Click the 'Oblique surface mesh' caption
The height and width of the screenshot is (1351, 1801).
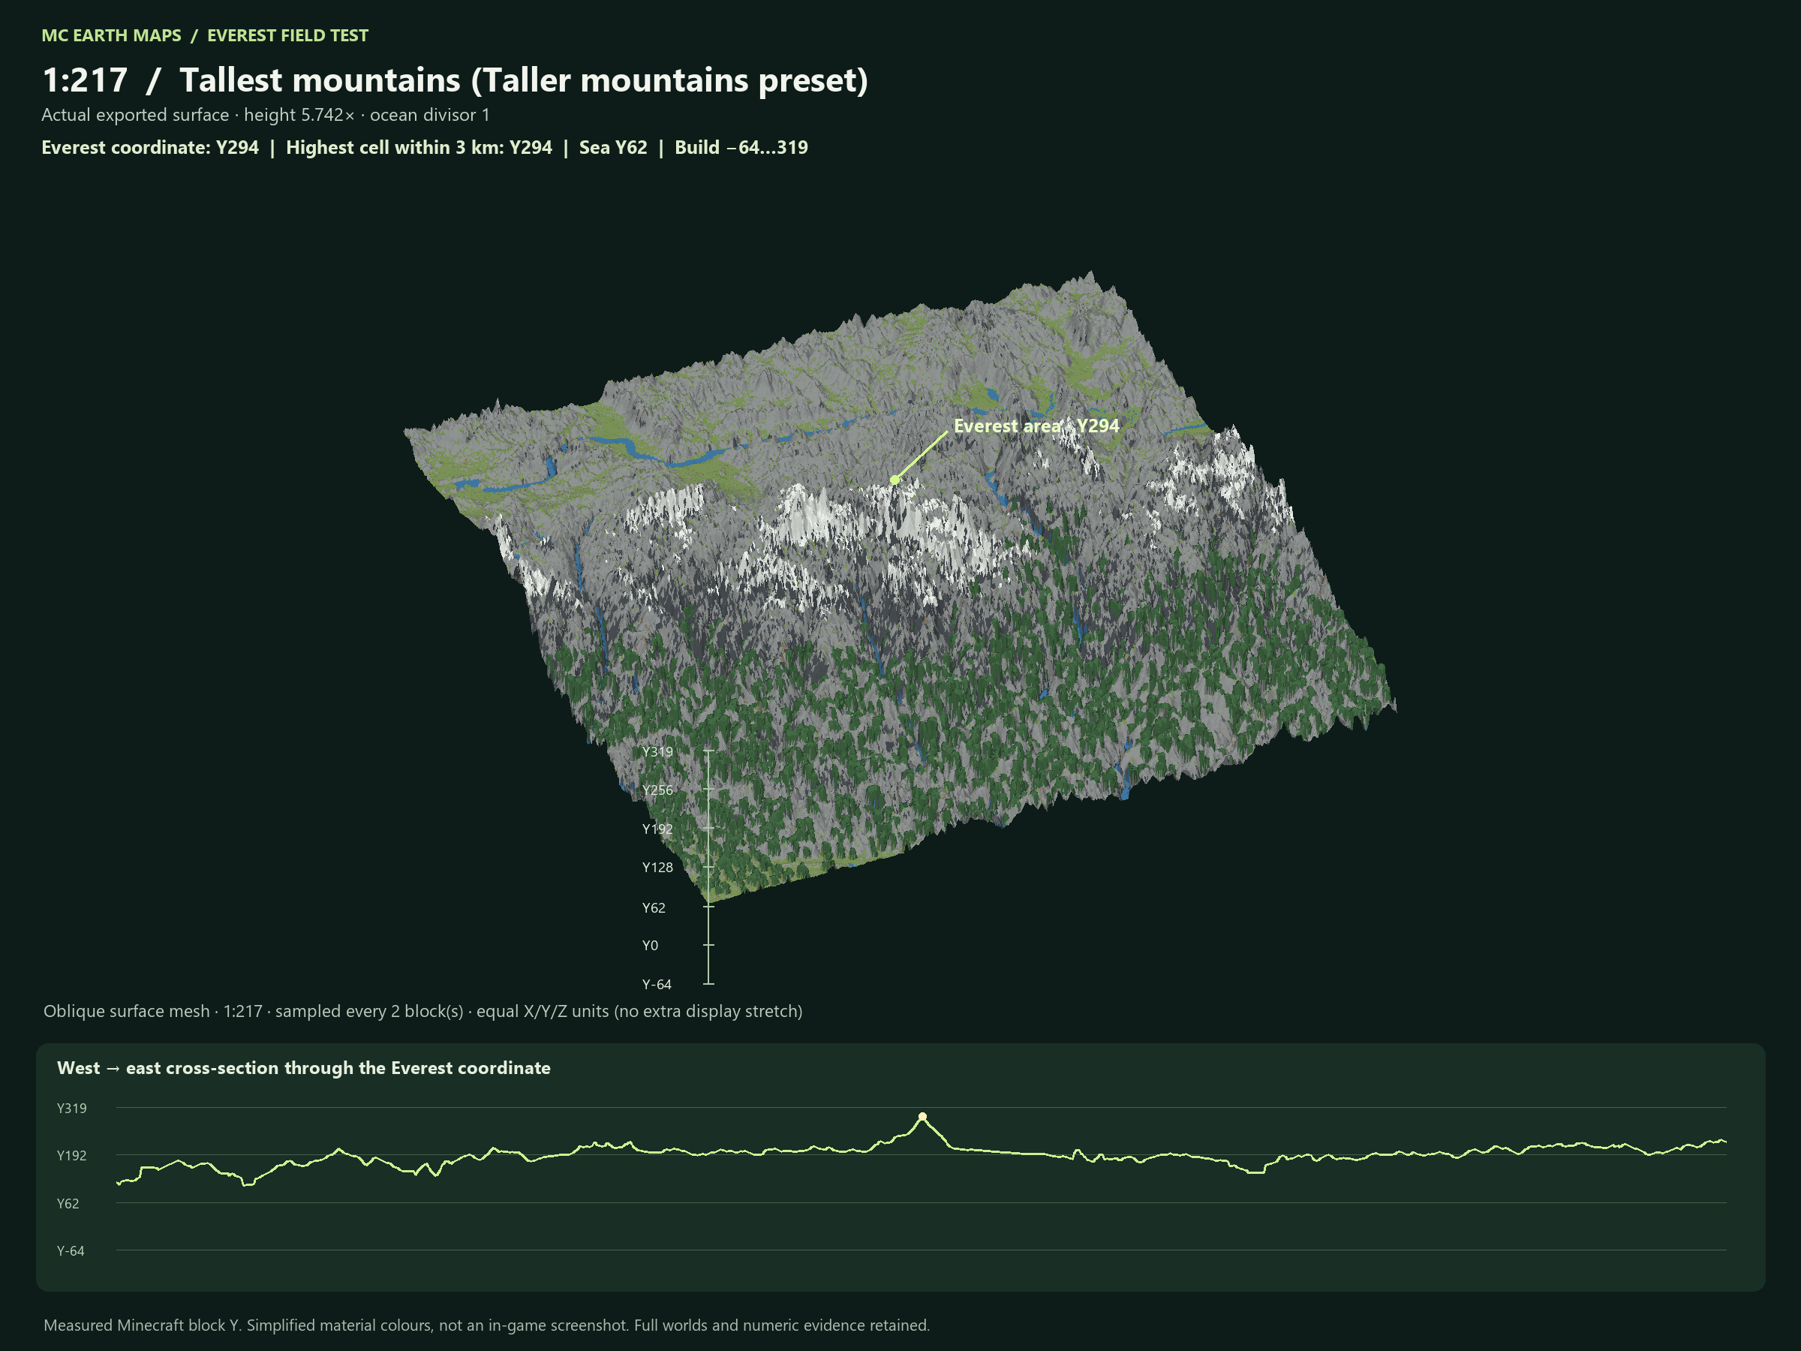coord(422,1012)
